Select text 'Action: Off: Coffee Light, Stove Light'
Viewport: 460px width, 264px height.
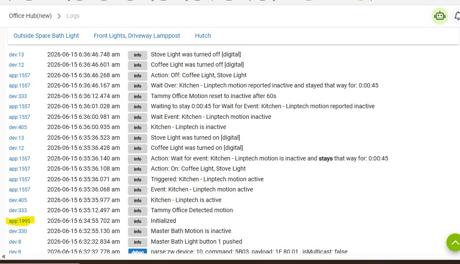(x=199, y=75)
